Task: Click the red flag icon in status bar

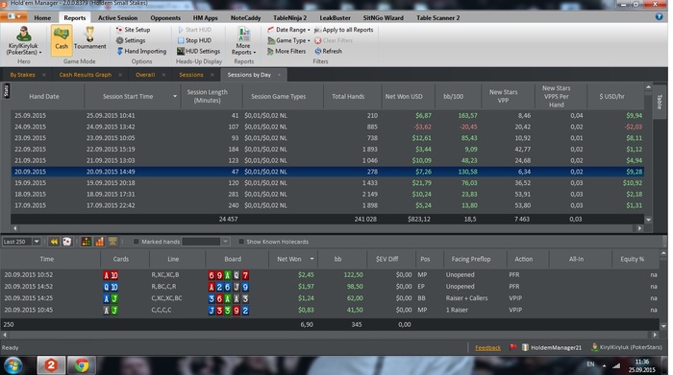Action: [512, 347]
